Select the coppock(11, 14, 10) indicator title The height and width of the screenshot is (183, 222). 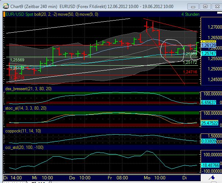tap(23, 131)
